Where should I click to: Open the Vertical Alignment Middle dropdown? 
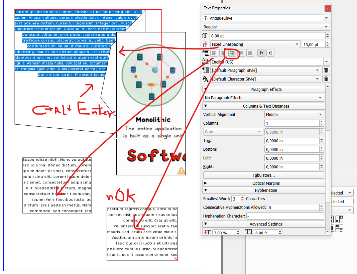coord(294,115)
